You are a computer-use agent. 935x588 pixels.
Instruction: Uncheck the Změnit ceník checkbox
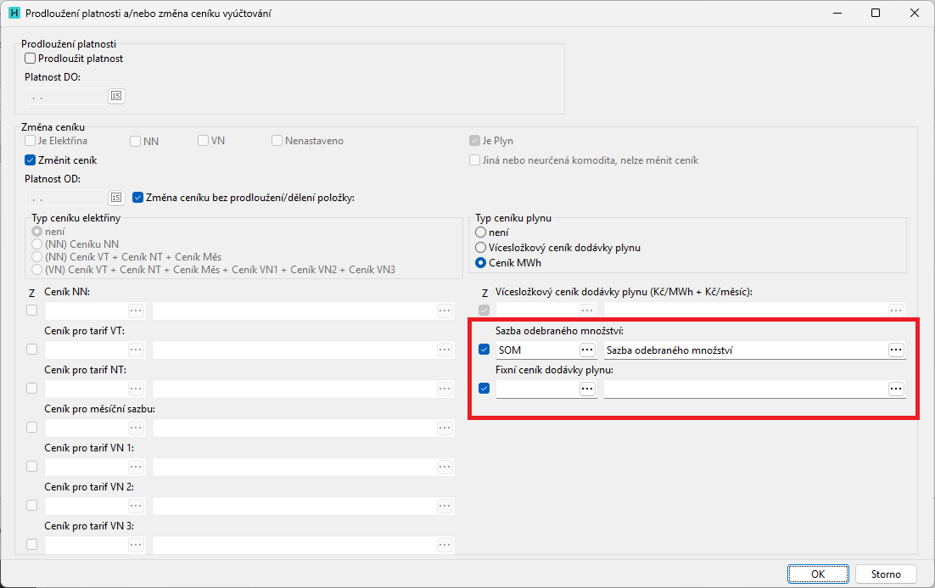(31, 160)
